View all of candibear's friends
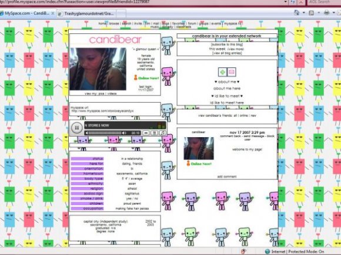 235,115
